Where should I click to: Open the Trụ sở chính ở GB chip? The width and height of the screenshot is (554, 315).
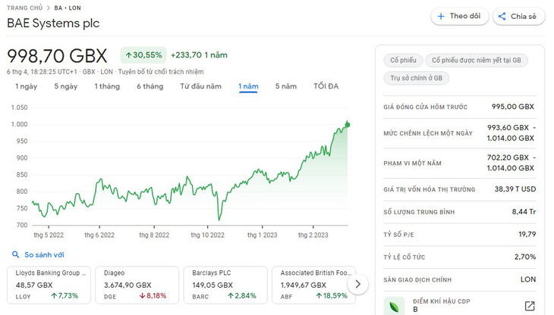[x=416, y=78]
